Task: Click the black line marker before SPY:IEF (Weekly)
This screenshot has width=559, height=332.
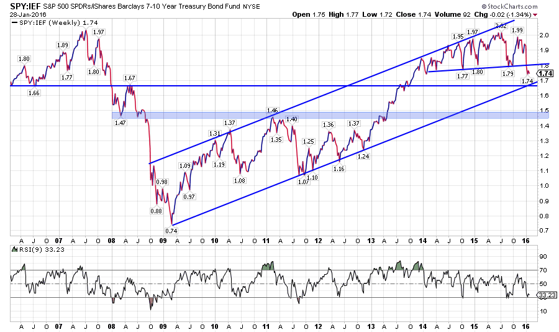Action: (15, 22)
